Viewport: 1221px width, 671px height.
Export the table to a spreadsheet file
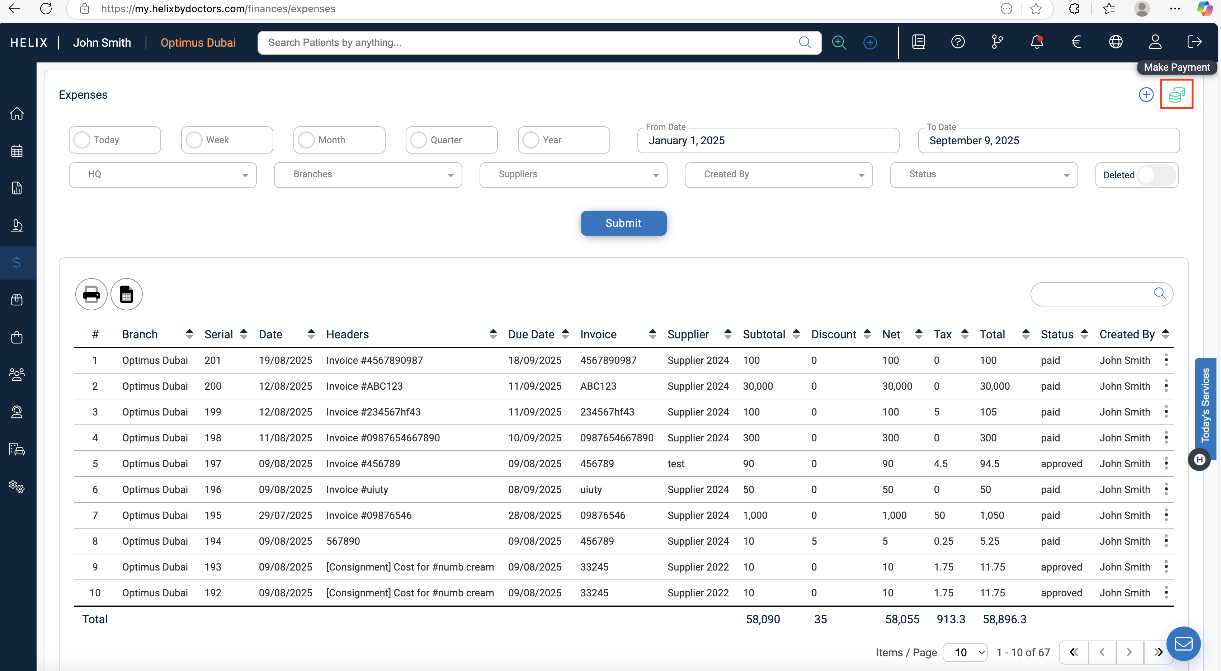pyautogui.click(x=126, y=295)
